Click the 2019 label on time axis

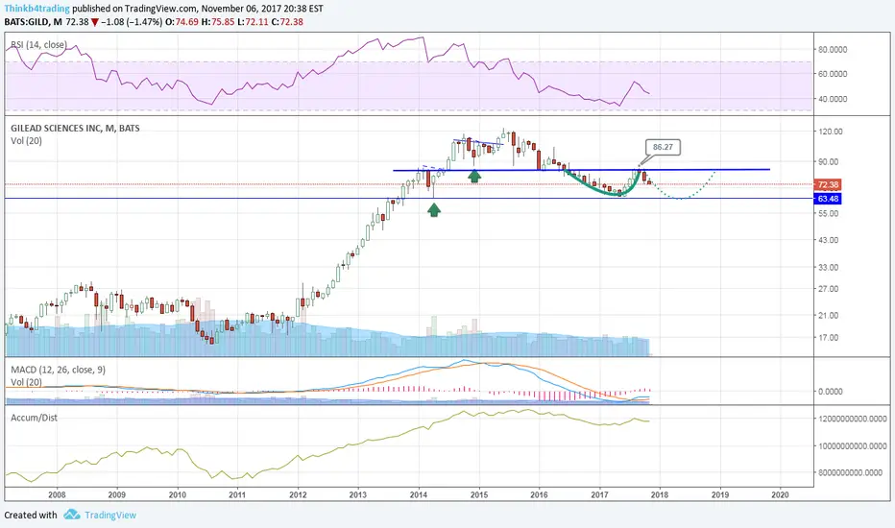pyautogui.click(x=720, y=495)
